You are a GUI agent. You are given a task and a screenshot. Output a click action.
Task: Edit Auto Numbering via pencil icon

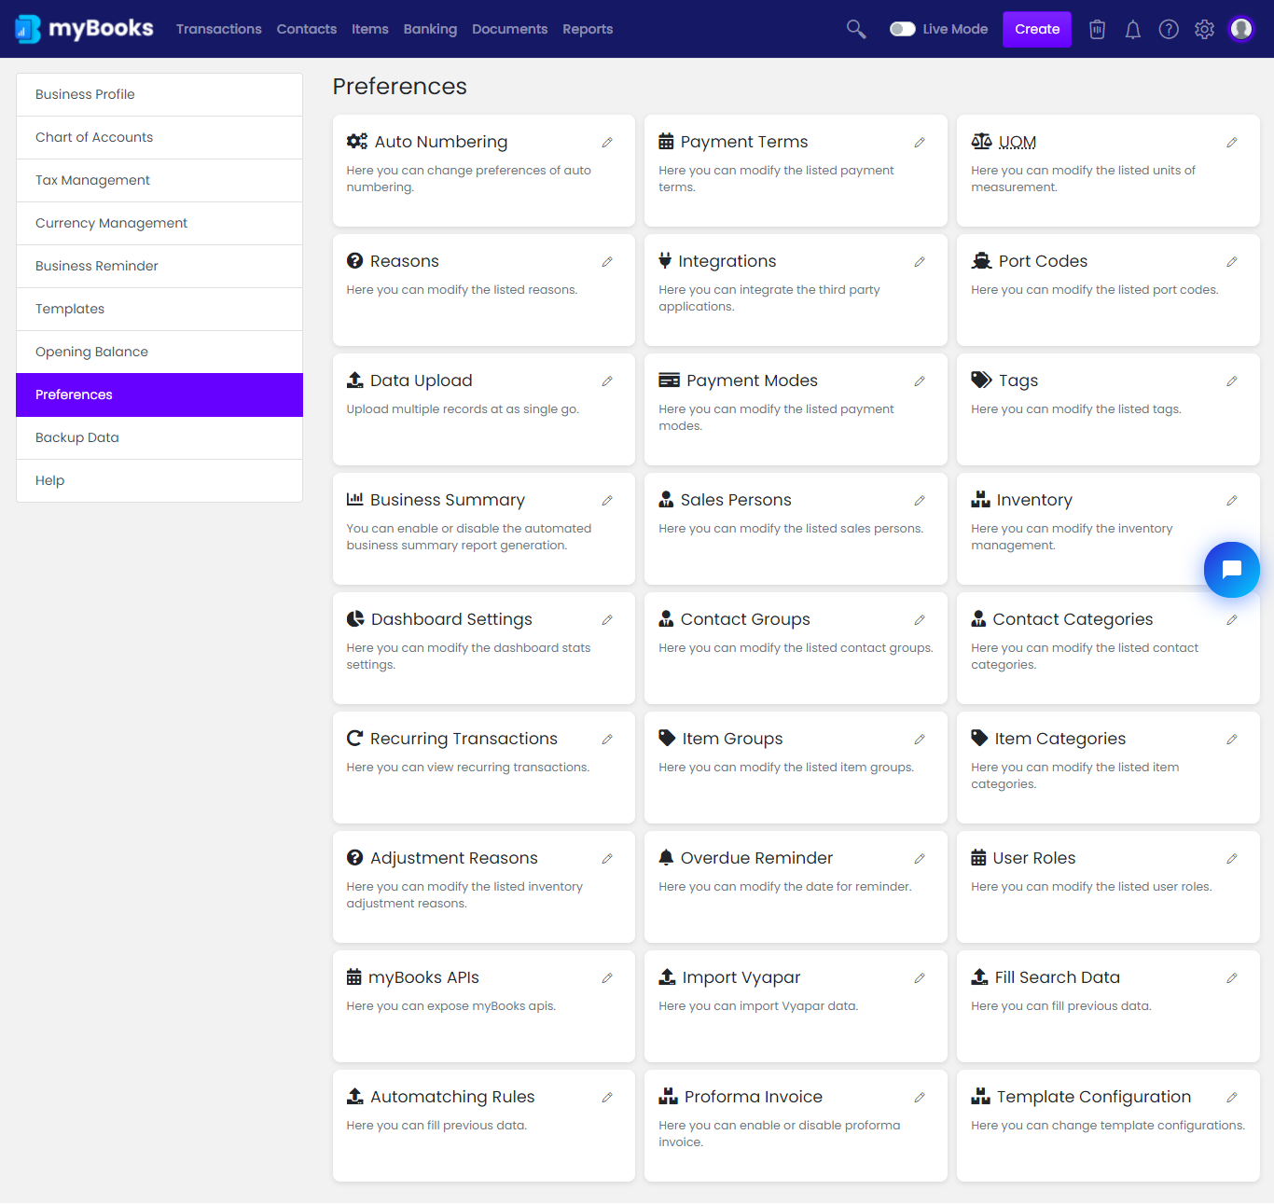(607, 143)
